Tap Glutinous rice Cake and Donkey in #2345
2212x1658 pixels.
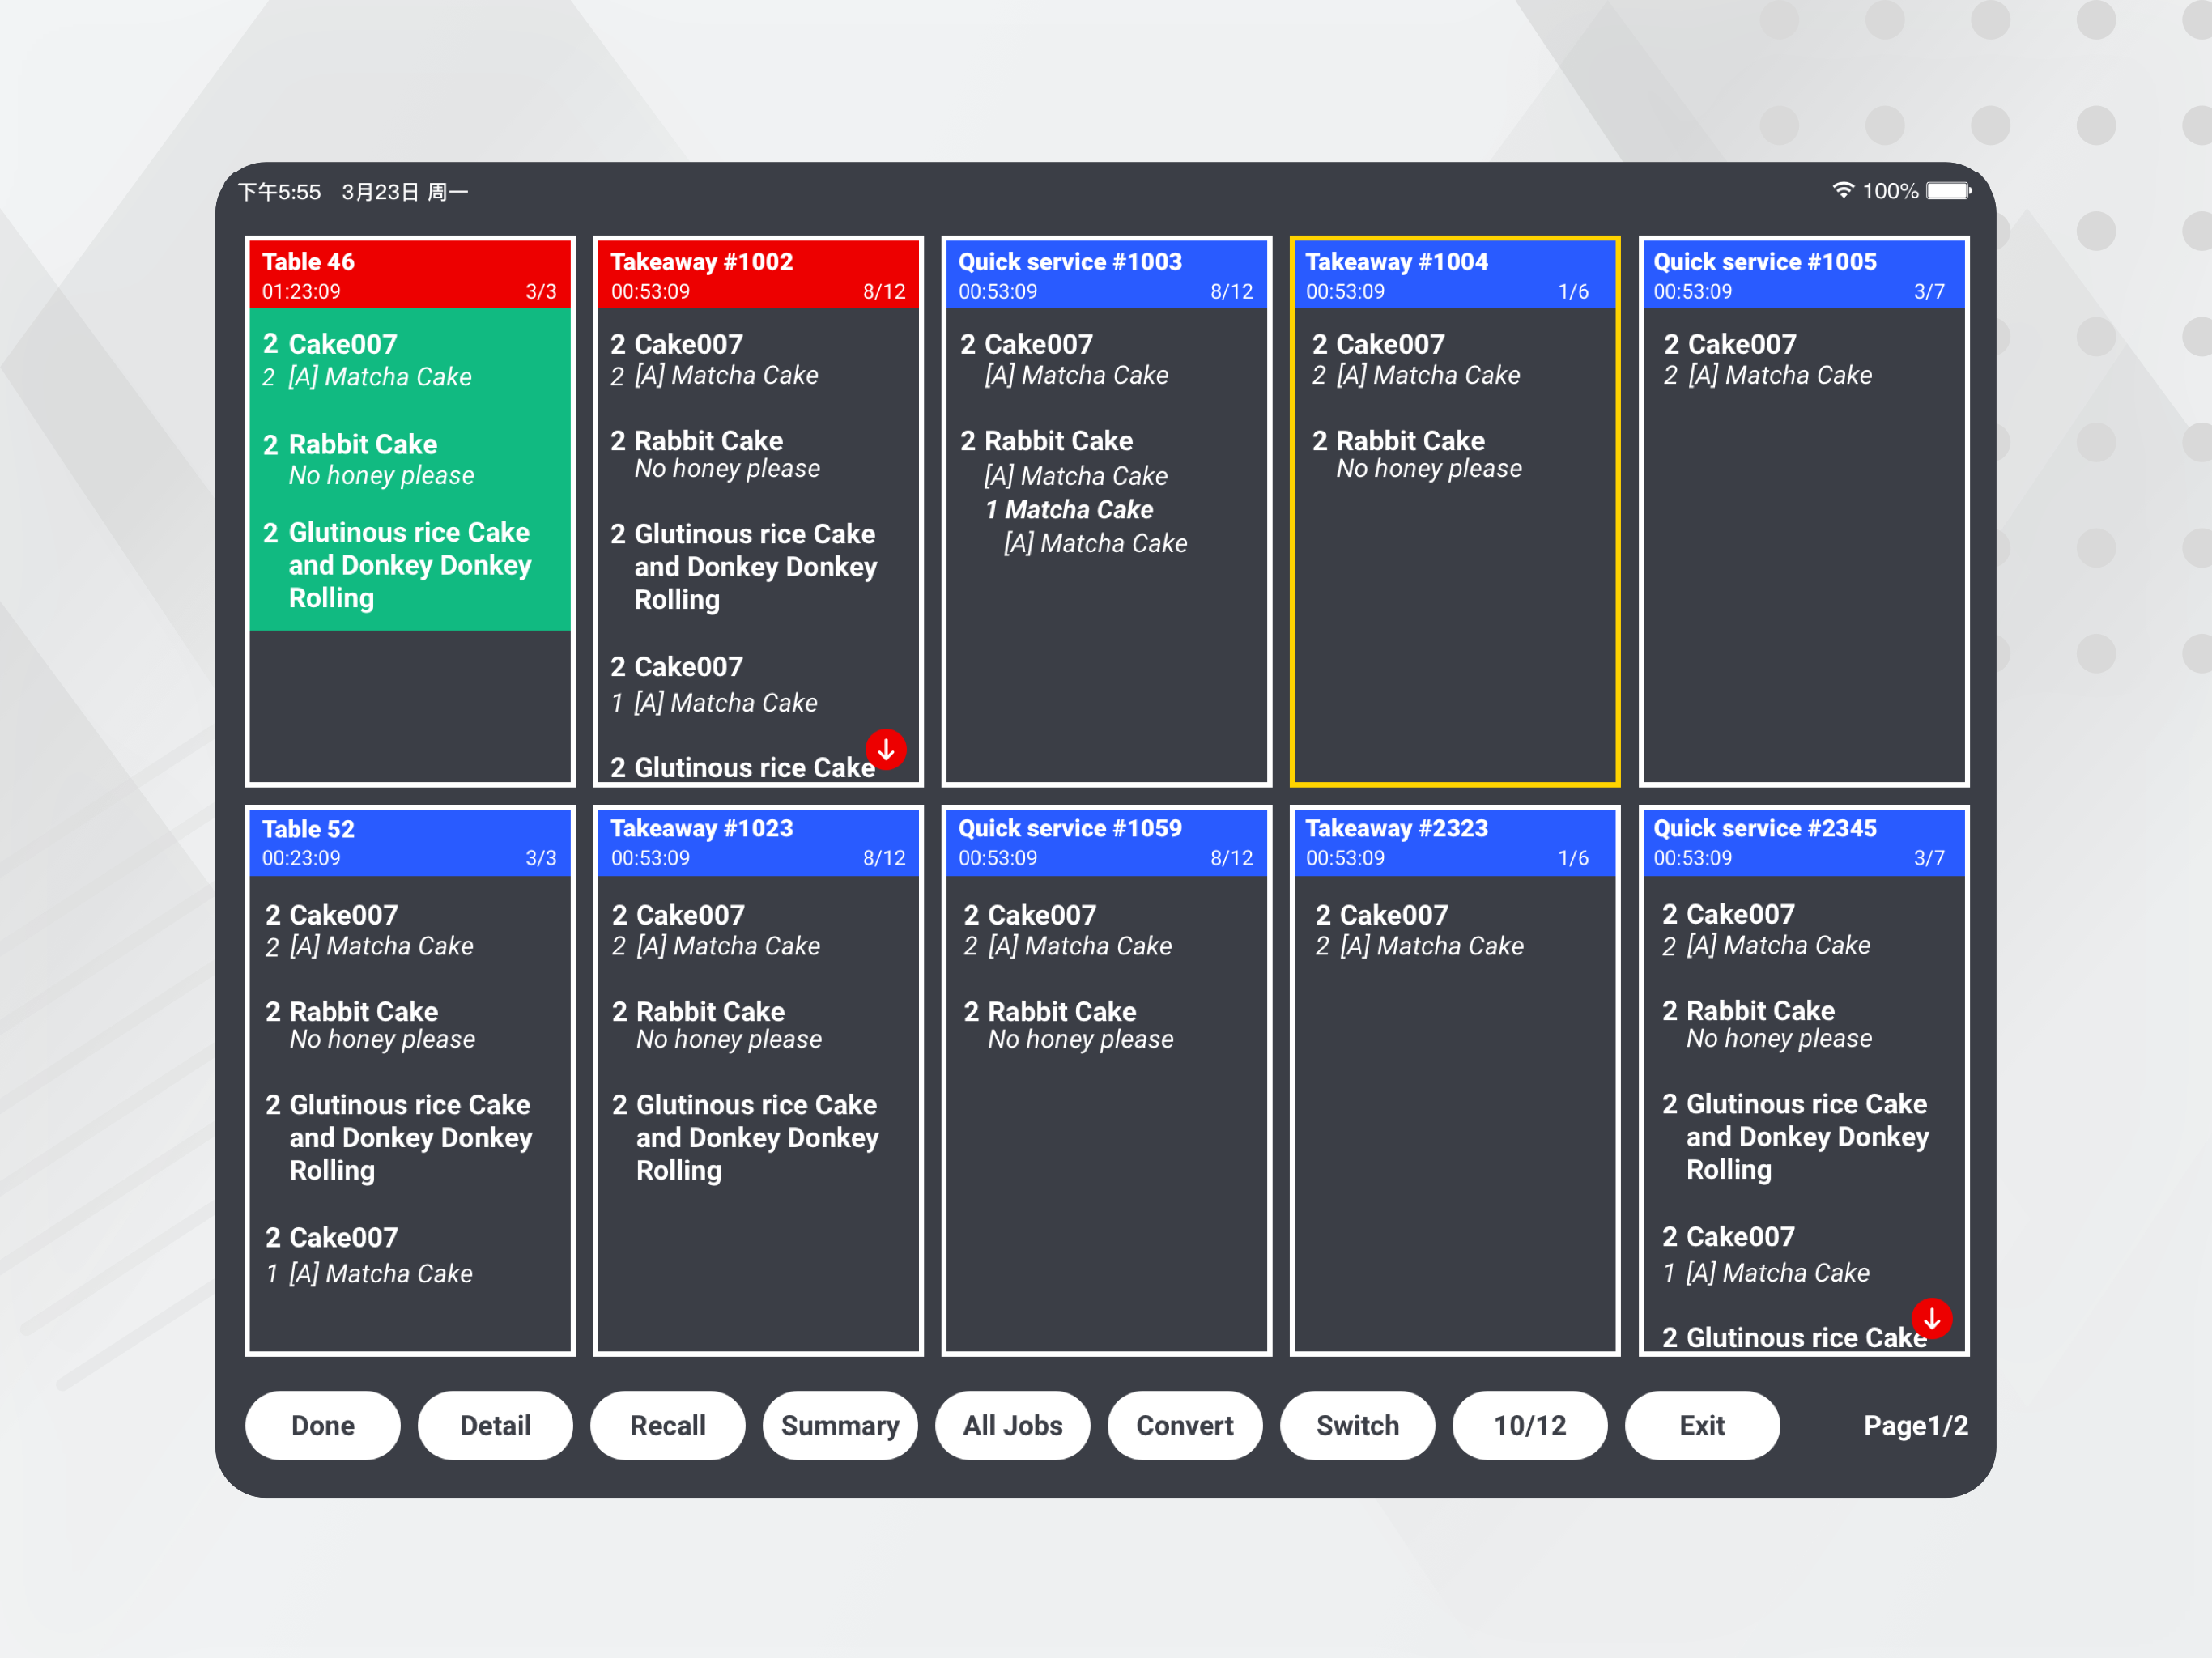pyautogui.click(x=1796, y=1137)
